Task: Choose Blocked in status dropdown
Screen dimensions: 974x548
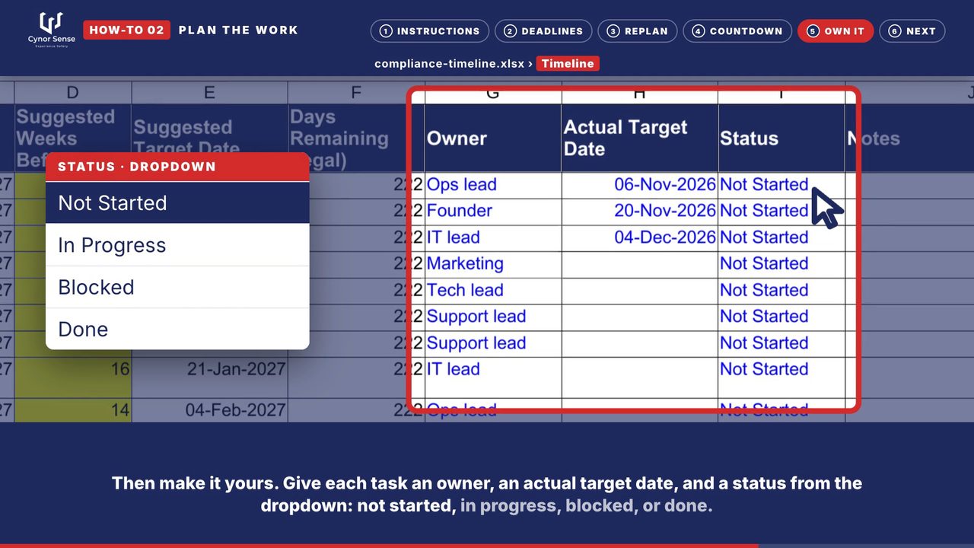Action: point(177,287)
